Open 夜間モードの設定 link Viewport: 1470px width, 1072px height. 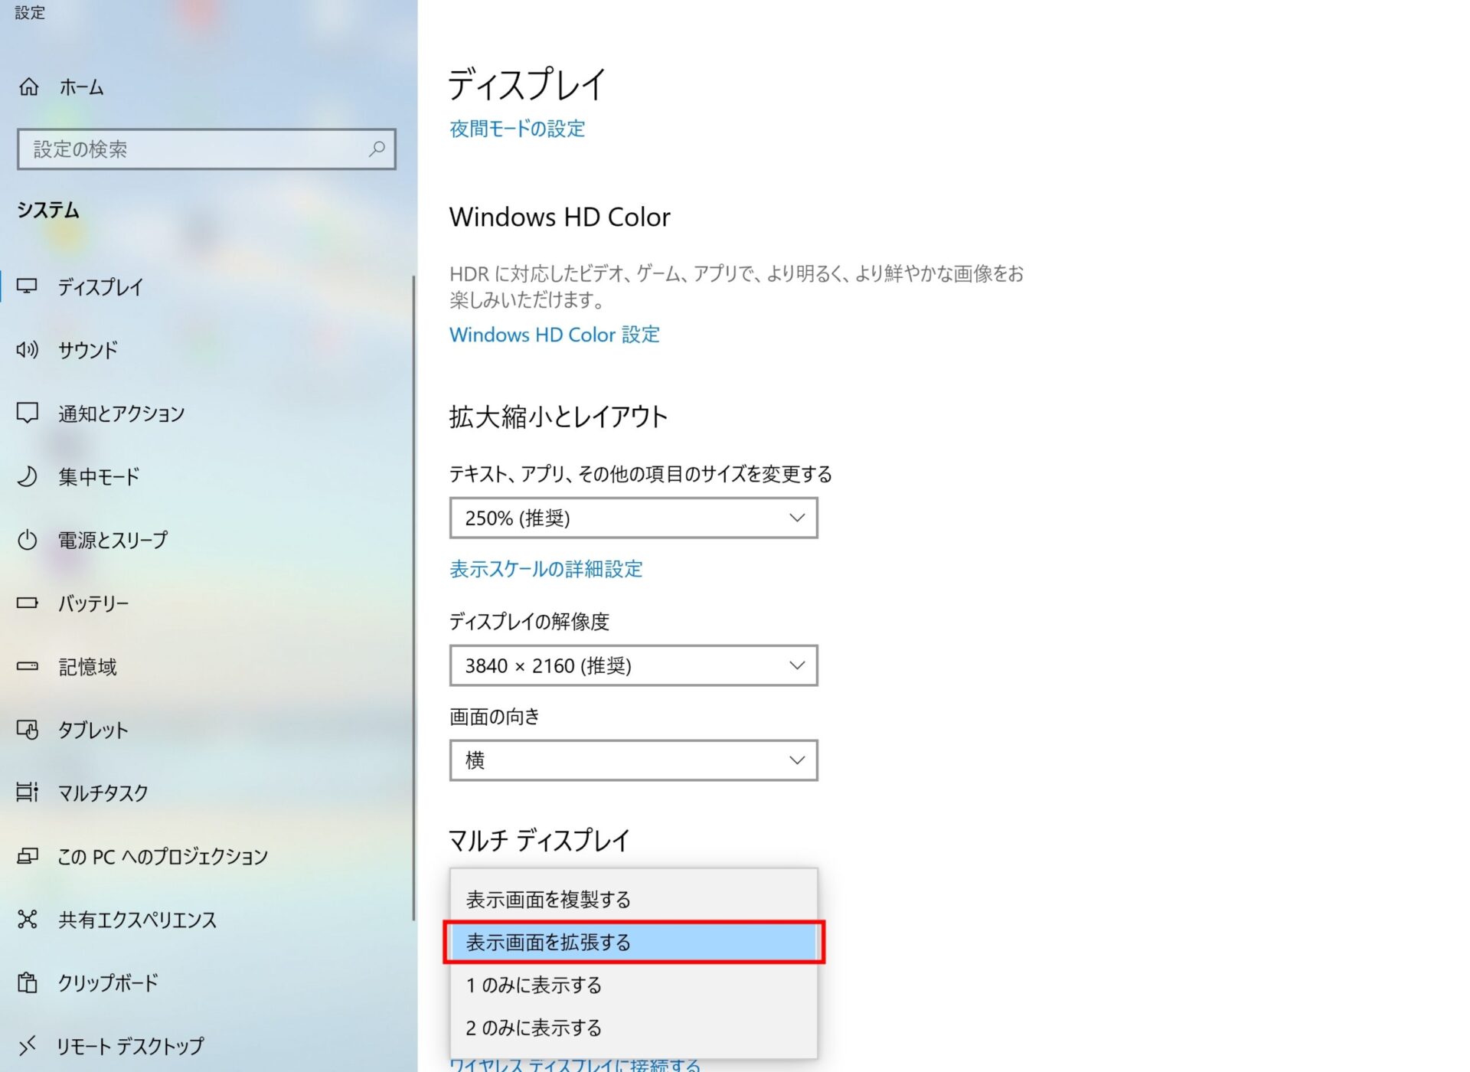coord(517,129)
